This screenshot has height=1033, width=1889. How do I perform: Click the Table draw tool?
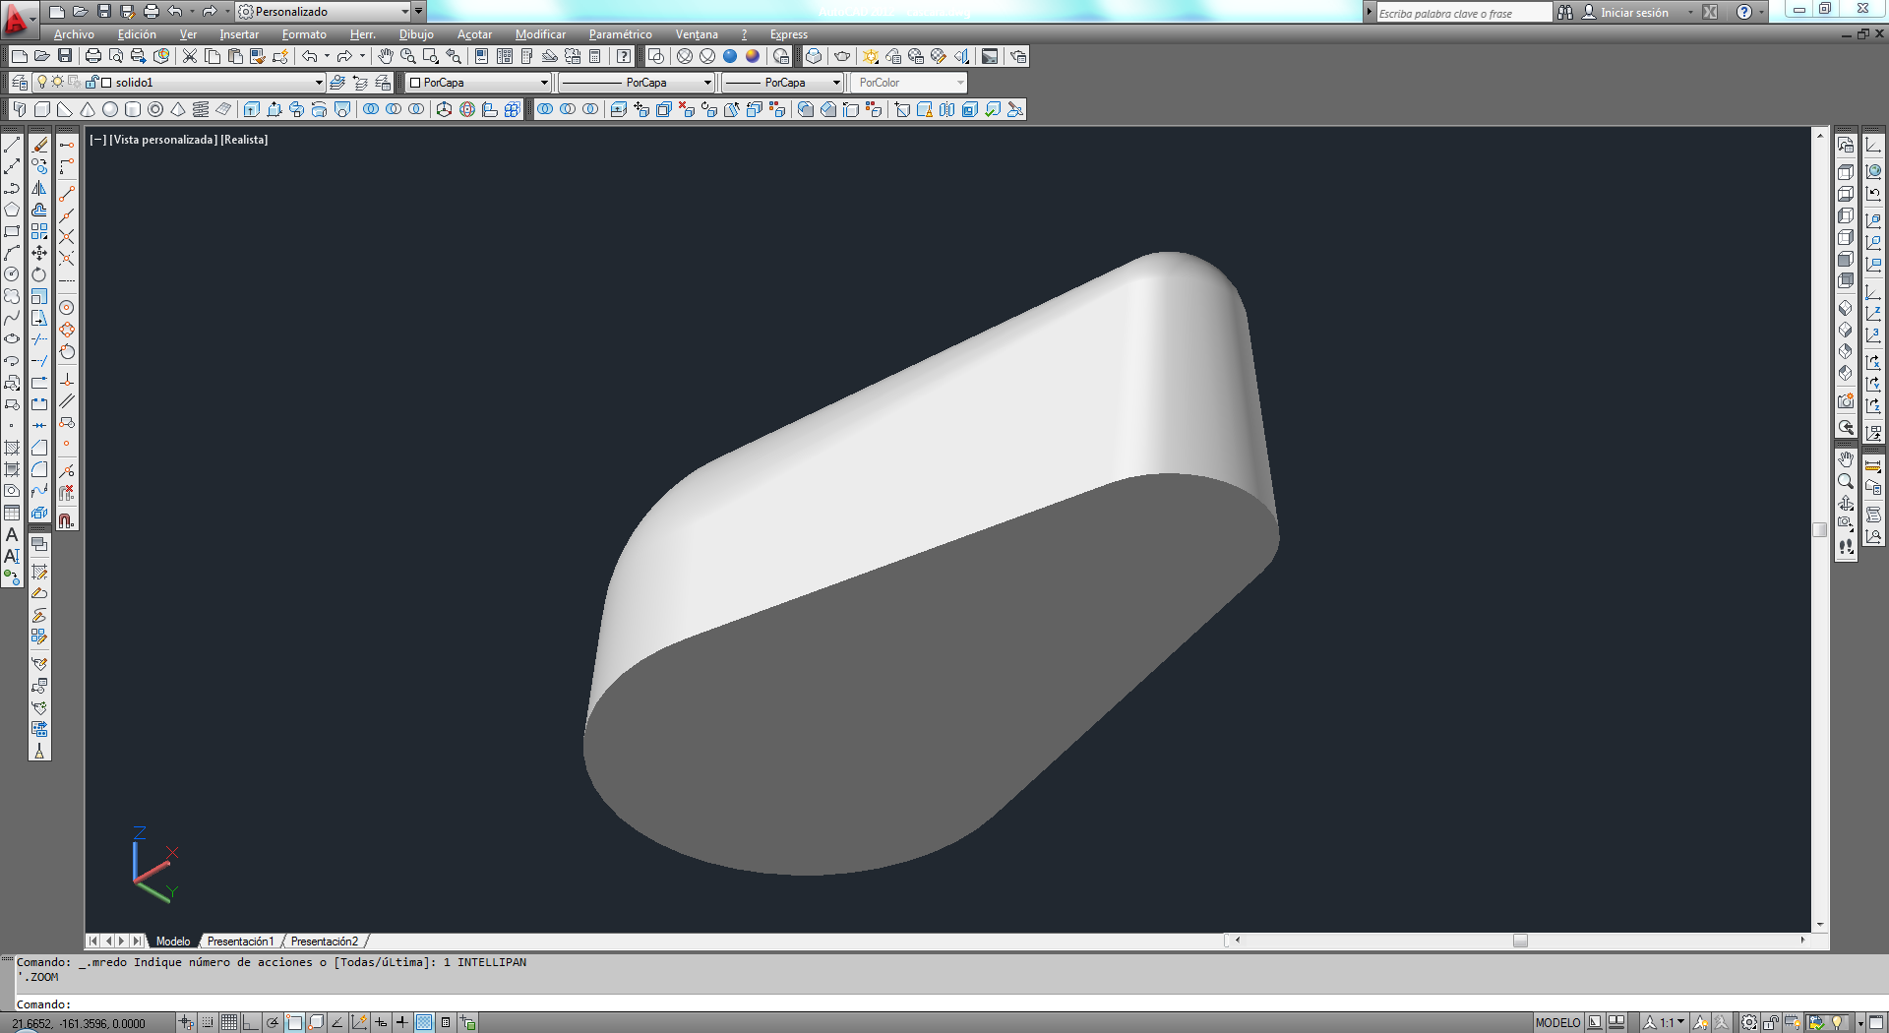click(x=12, y=513)
